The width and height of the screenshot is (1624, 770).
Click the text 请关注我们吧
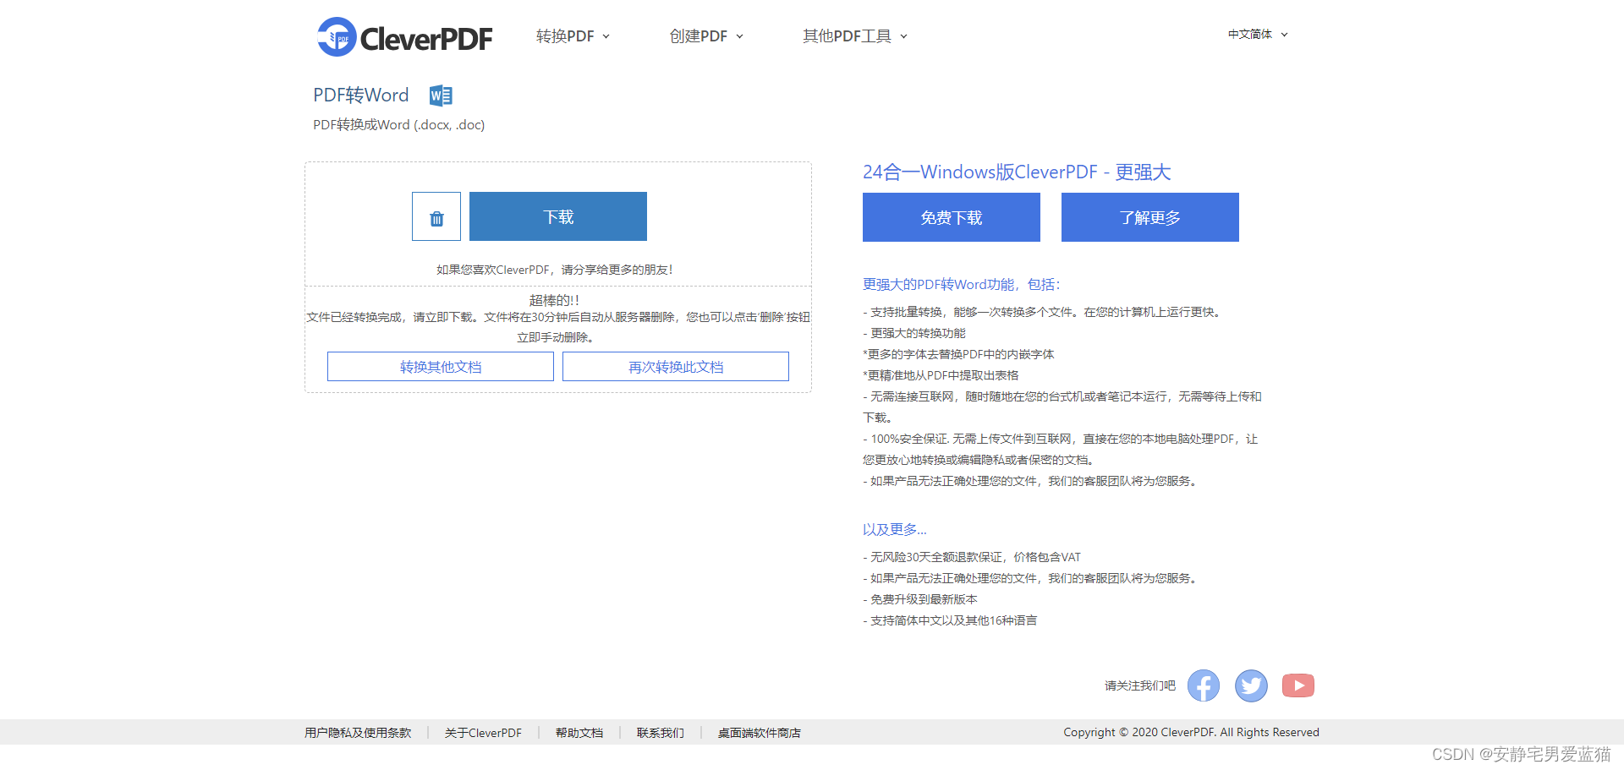[1140, 685]
